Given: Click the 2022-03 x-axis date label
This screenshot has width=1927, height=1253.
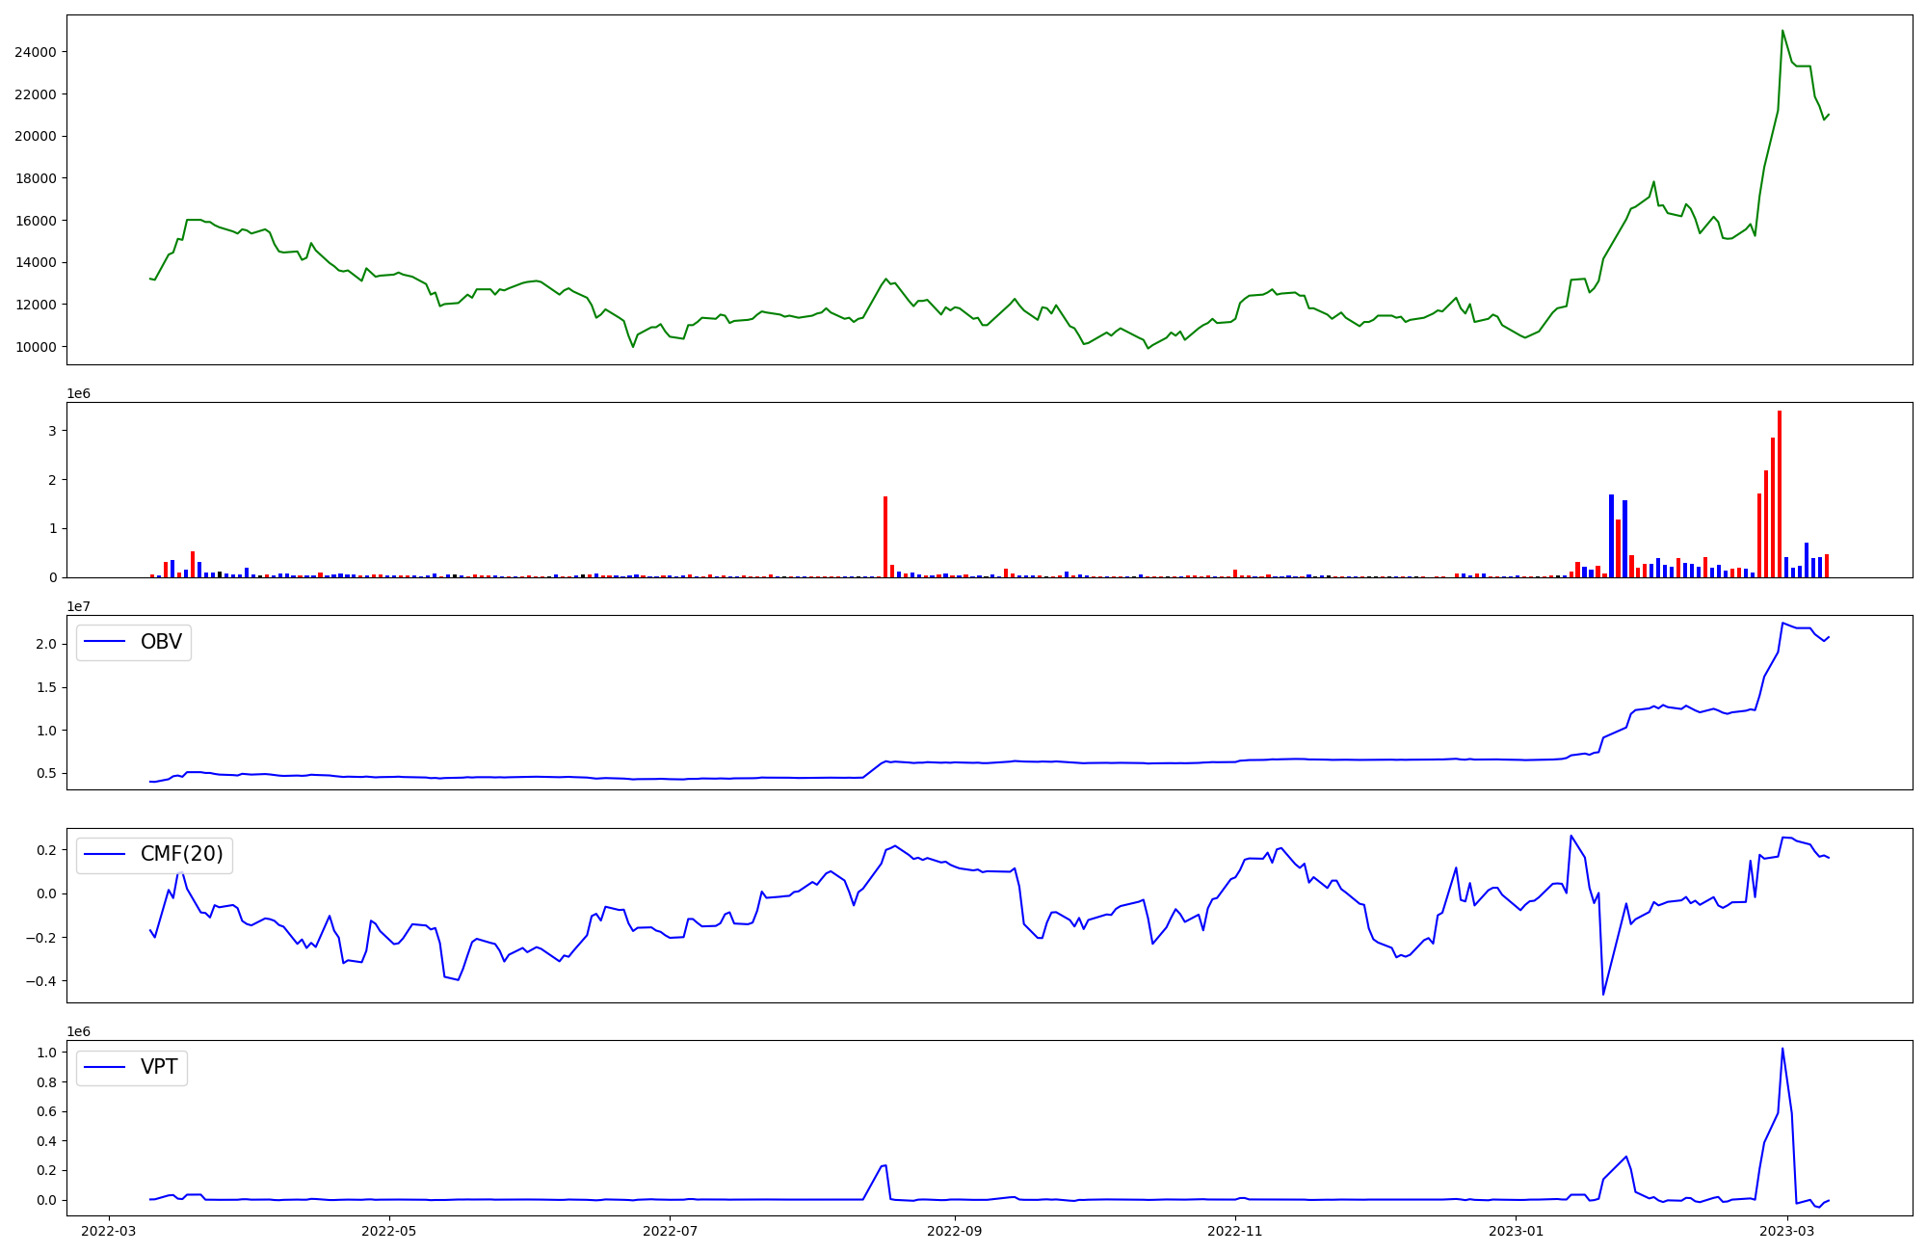Looking at the screenshot, I should point(109,1231).
